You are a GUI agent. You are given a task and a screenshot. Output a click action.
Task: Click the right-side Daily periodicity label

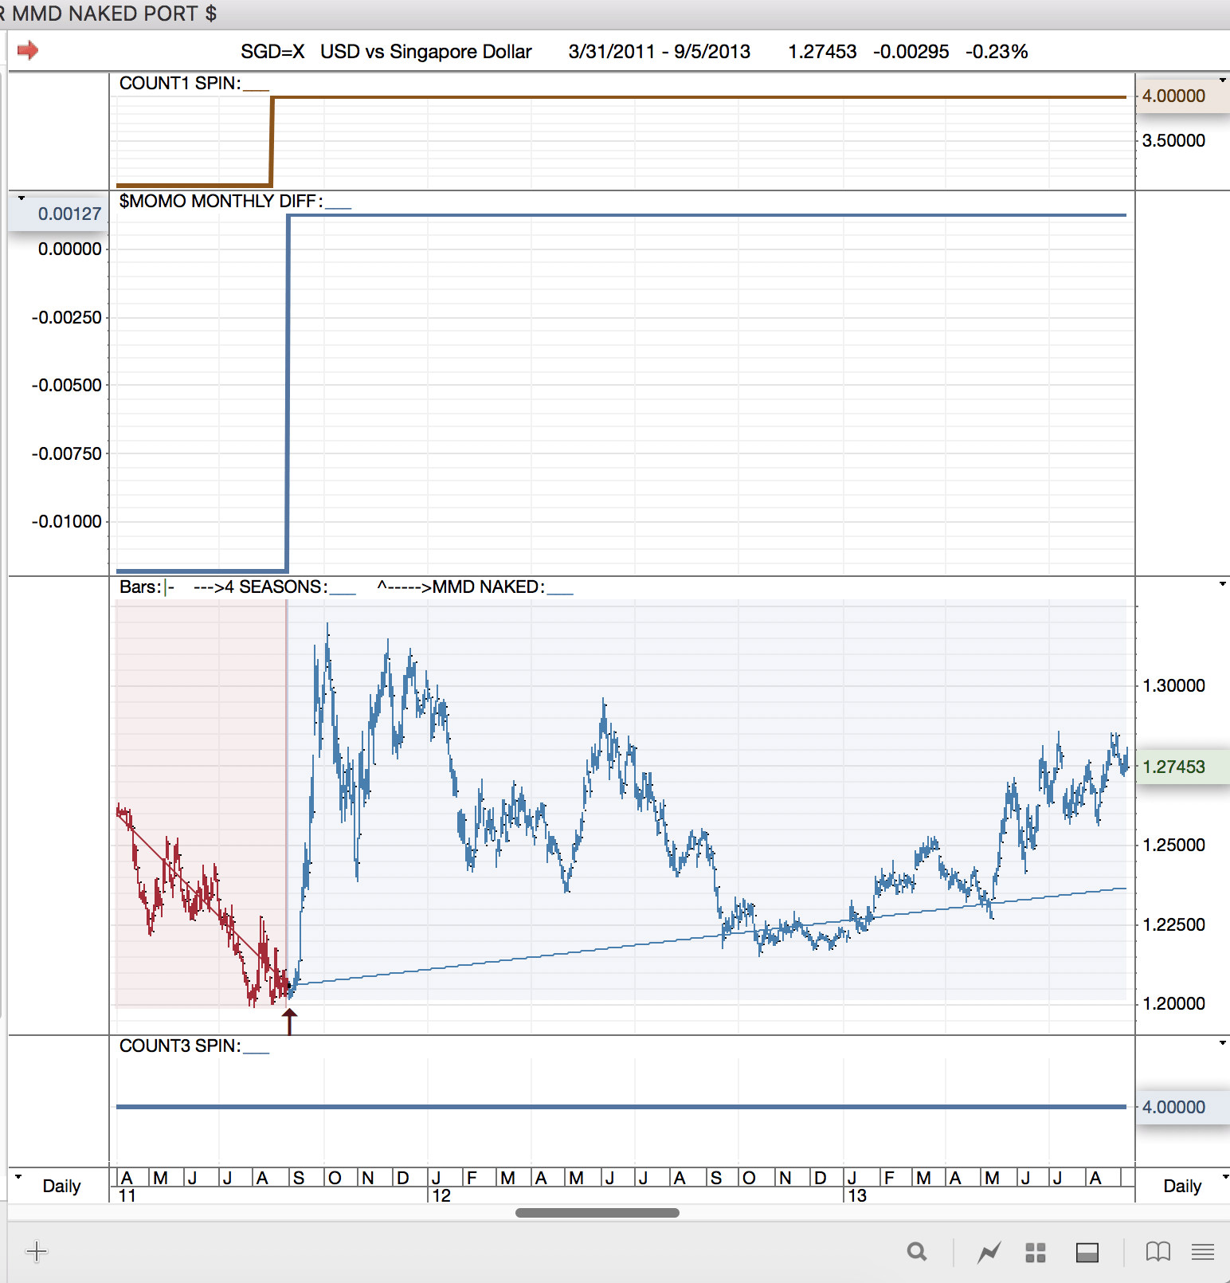[x=1181, y=1186]
